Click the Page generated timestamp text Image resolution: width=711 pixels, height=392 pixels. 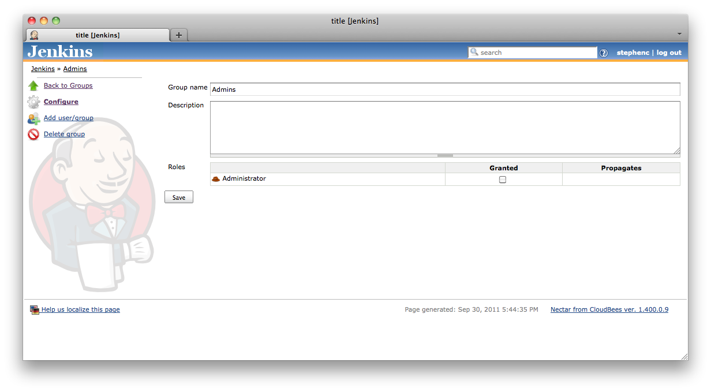coord(471,309)
